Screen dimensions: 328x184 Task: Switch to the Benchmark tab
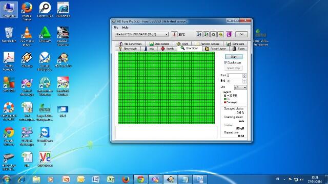tap(128, 49)
